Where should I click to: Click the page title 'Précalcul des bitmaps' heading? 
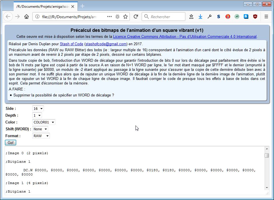137,30
